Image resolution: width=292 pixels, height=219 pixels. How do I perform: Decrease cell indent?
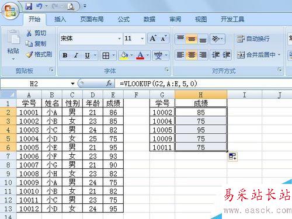point(215,55)
